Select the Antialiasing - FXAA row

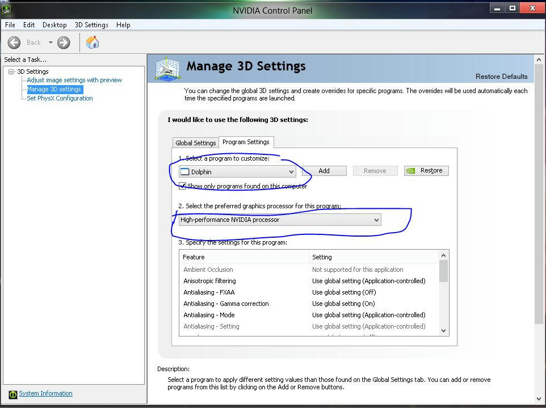coord(309,292)
